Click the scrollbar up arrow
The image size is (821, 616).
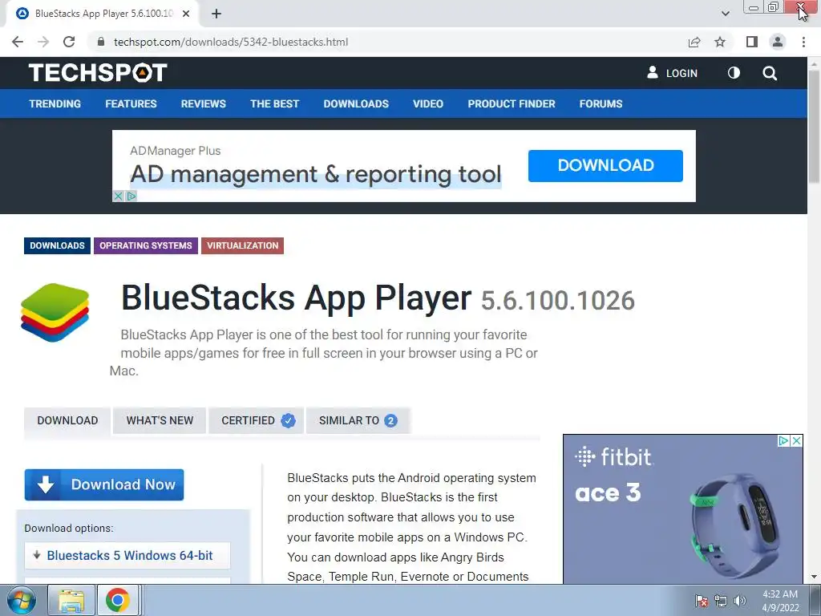click(x=815, y=63)
